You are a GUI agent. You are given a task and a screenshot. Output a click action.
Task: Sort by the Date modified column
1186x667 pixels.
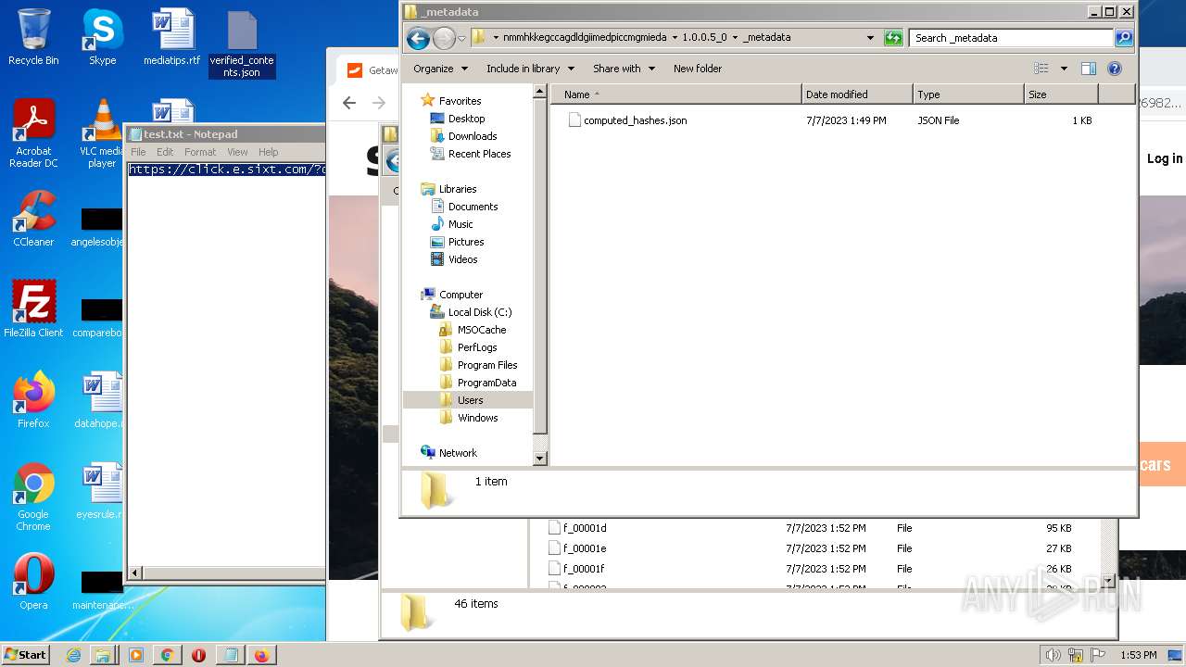tap(857, 94)
